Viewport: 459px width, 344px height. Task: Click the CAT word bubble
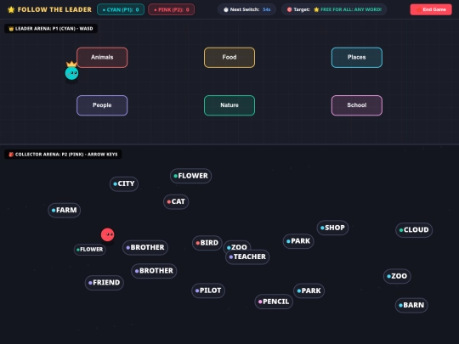coord(176,202)
